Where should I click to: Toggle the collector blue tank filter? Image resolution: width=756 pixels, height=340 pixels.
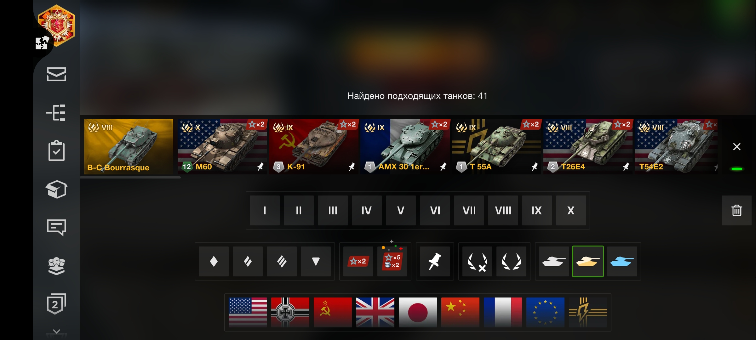(622, 261)
